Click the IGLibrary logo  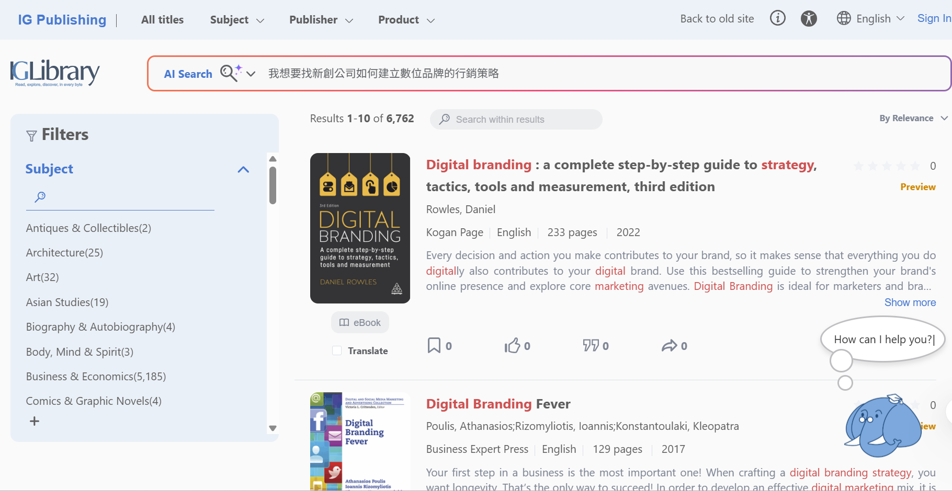tap(55, 73)
